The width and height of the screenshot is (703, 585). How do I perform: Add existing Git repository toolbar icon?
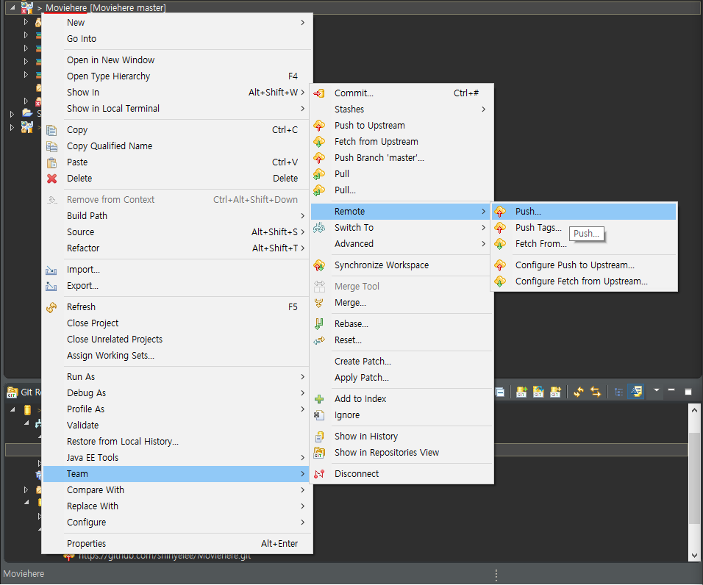click(521, 392)
